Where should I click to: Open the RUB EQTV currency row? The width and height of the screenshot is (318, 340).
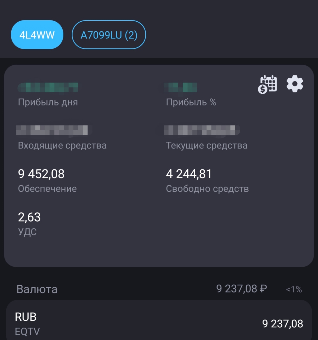(159, 324)
